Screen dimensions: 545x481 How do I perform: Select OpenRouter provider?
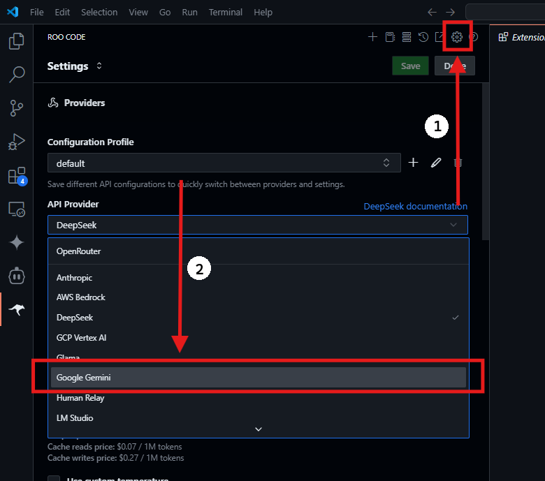coord(259,251)
